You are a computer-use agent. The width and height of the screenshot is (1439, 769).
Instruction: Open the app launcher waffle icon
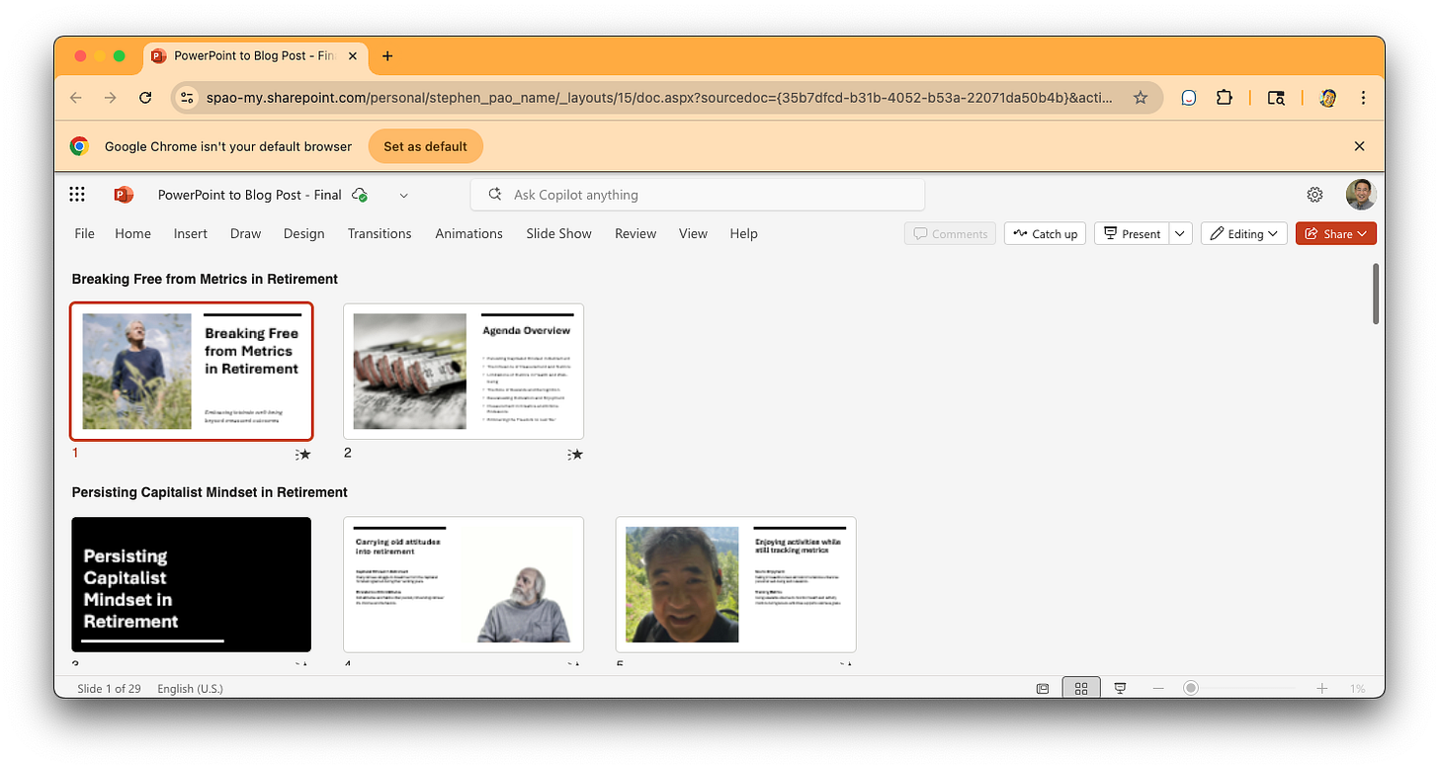pos(77,195)
